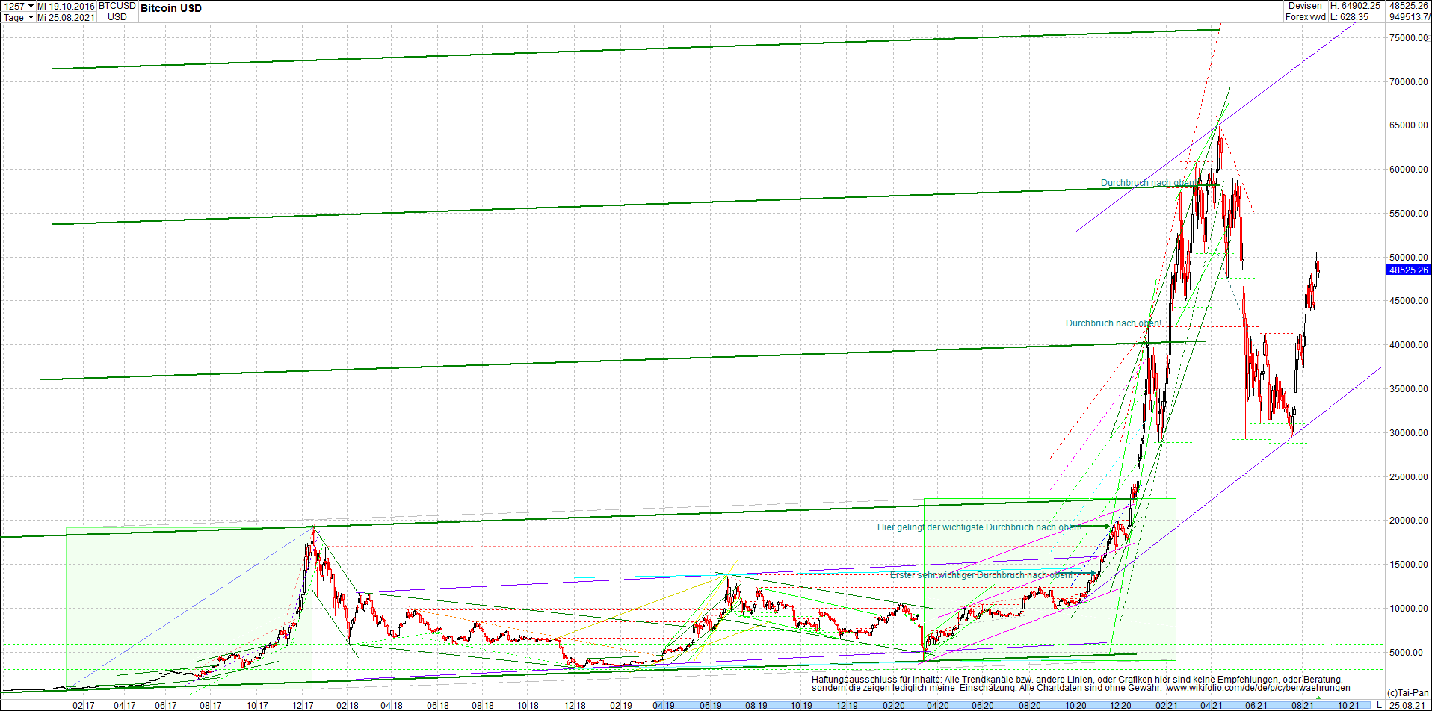Click the 10.21 time axis label
Screen dimensions: 1432x711
1348,706
